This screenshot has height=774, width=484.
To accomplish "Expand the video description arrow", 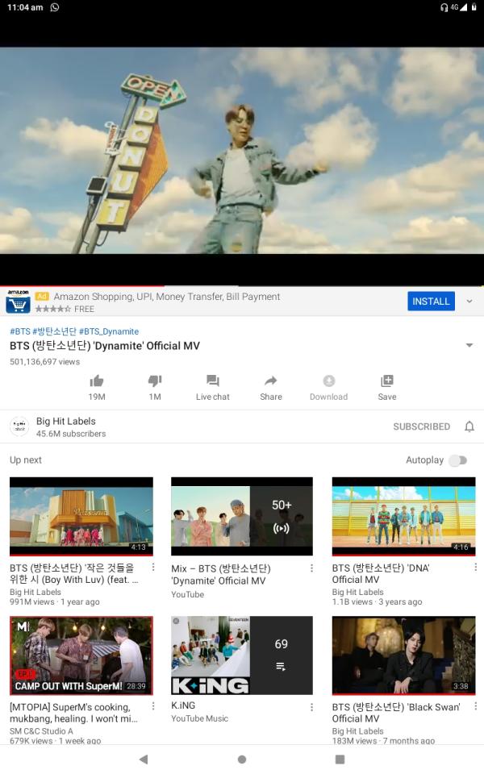I will 469,345.
